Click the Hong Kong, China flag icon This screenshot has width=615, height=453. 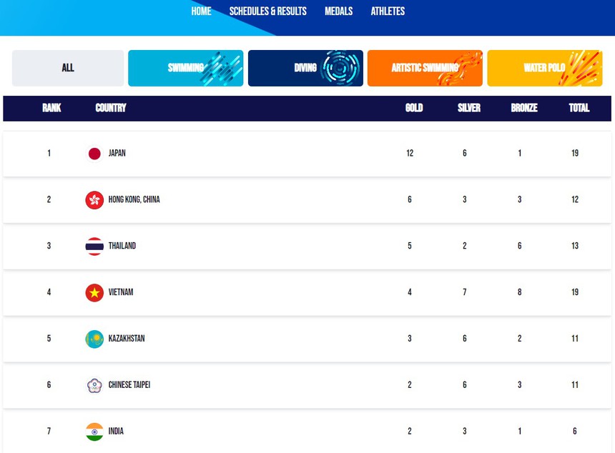[93, 199]
